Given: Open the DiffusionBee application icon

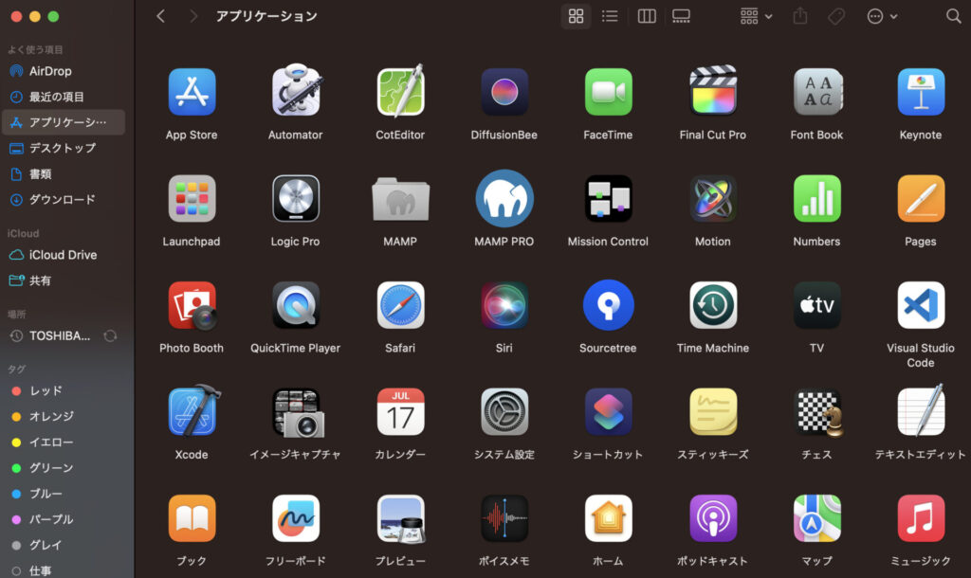Looking at the screenshot, I should pyautogui.click(x=504, y=92).
